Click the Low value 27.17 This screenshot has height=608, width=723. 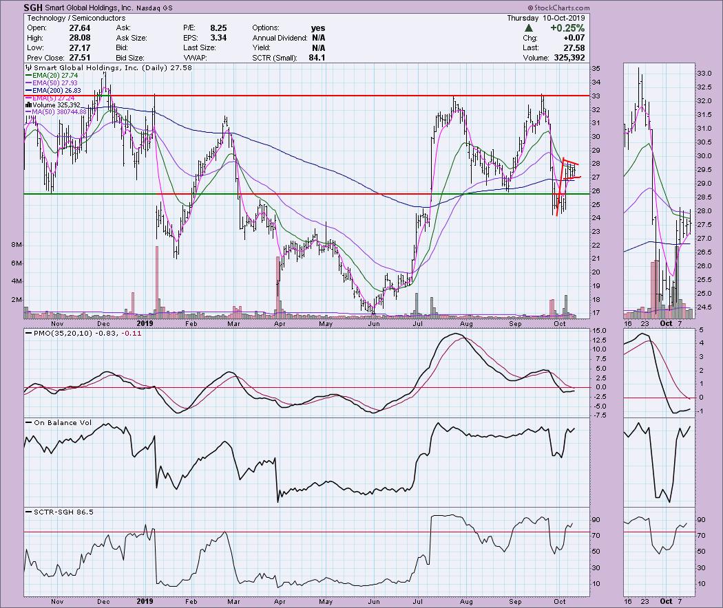[x=79, y=48]
